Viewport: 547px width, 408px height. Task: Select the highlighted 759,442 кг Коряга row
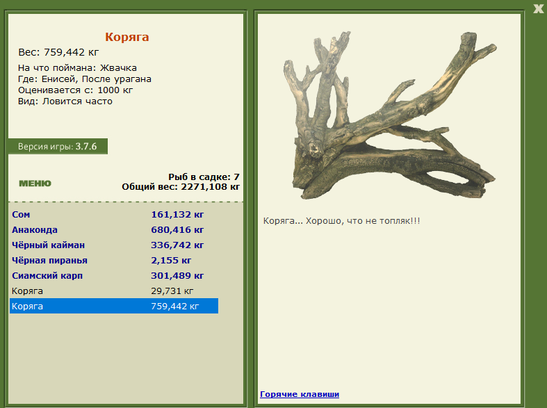click(x=114, y=306)
